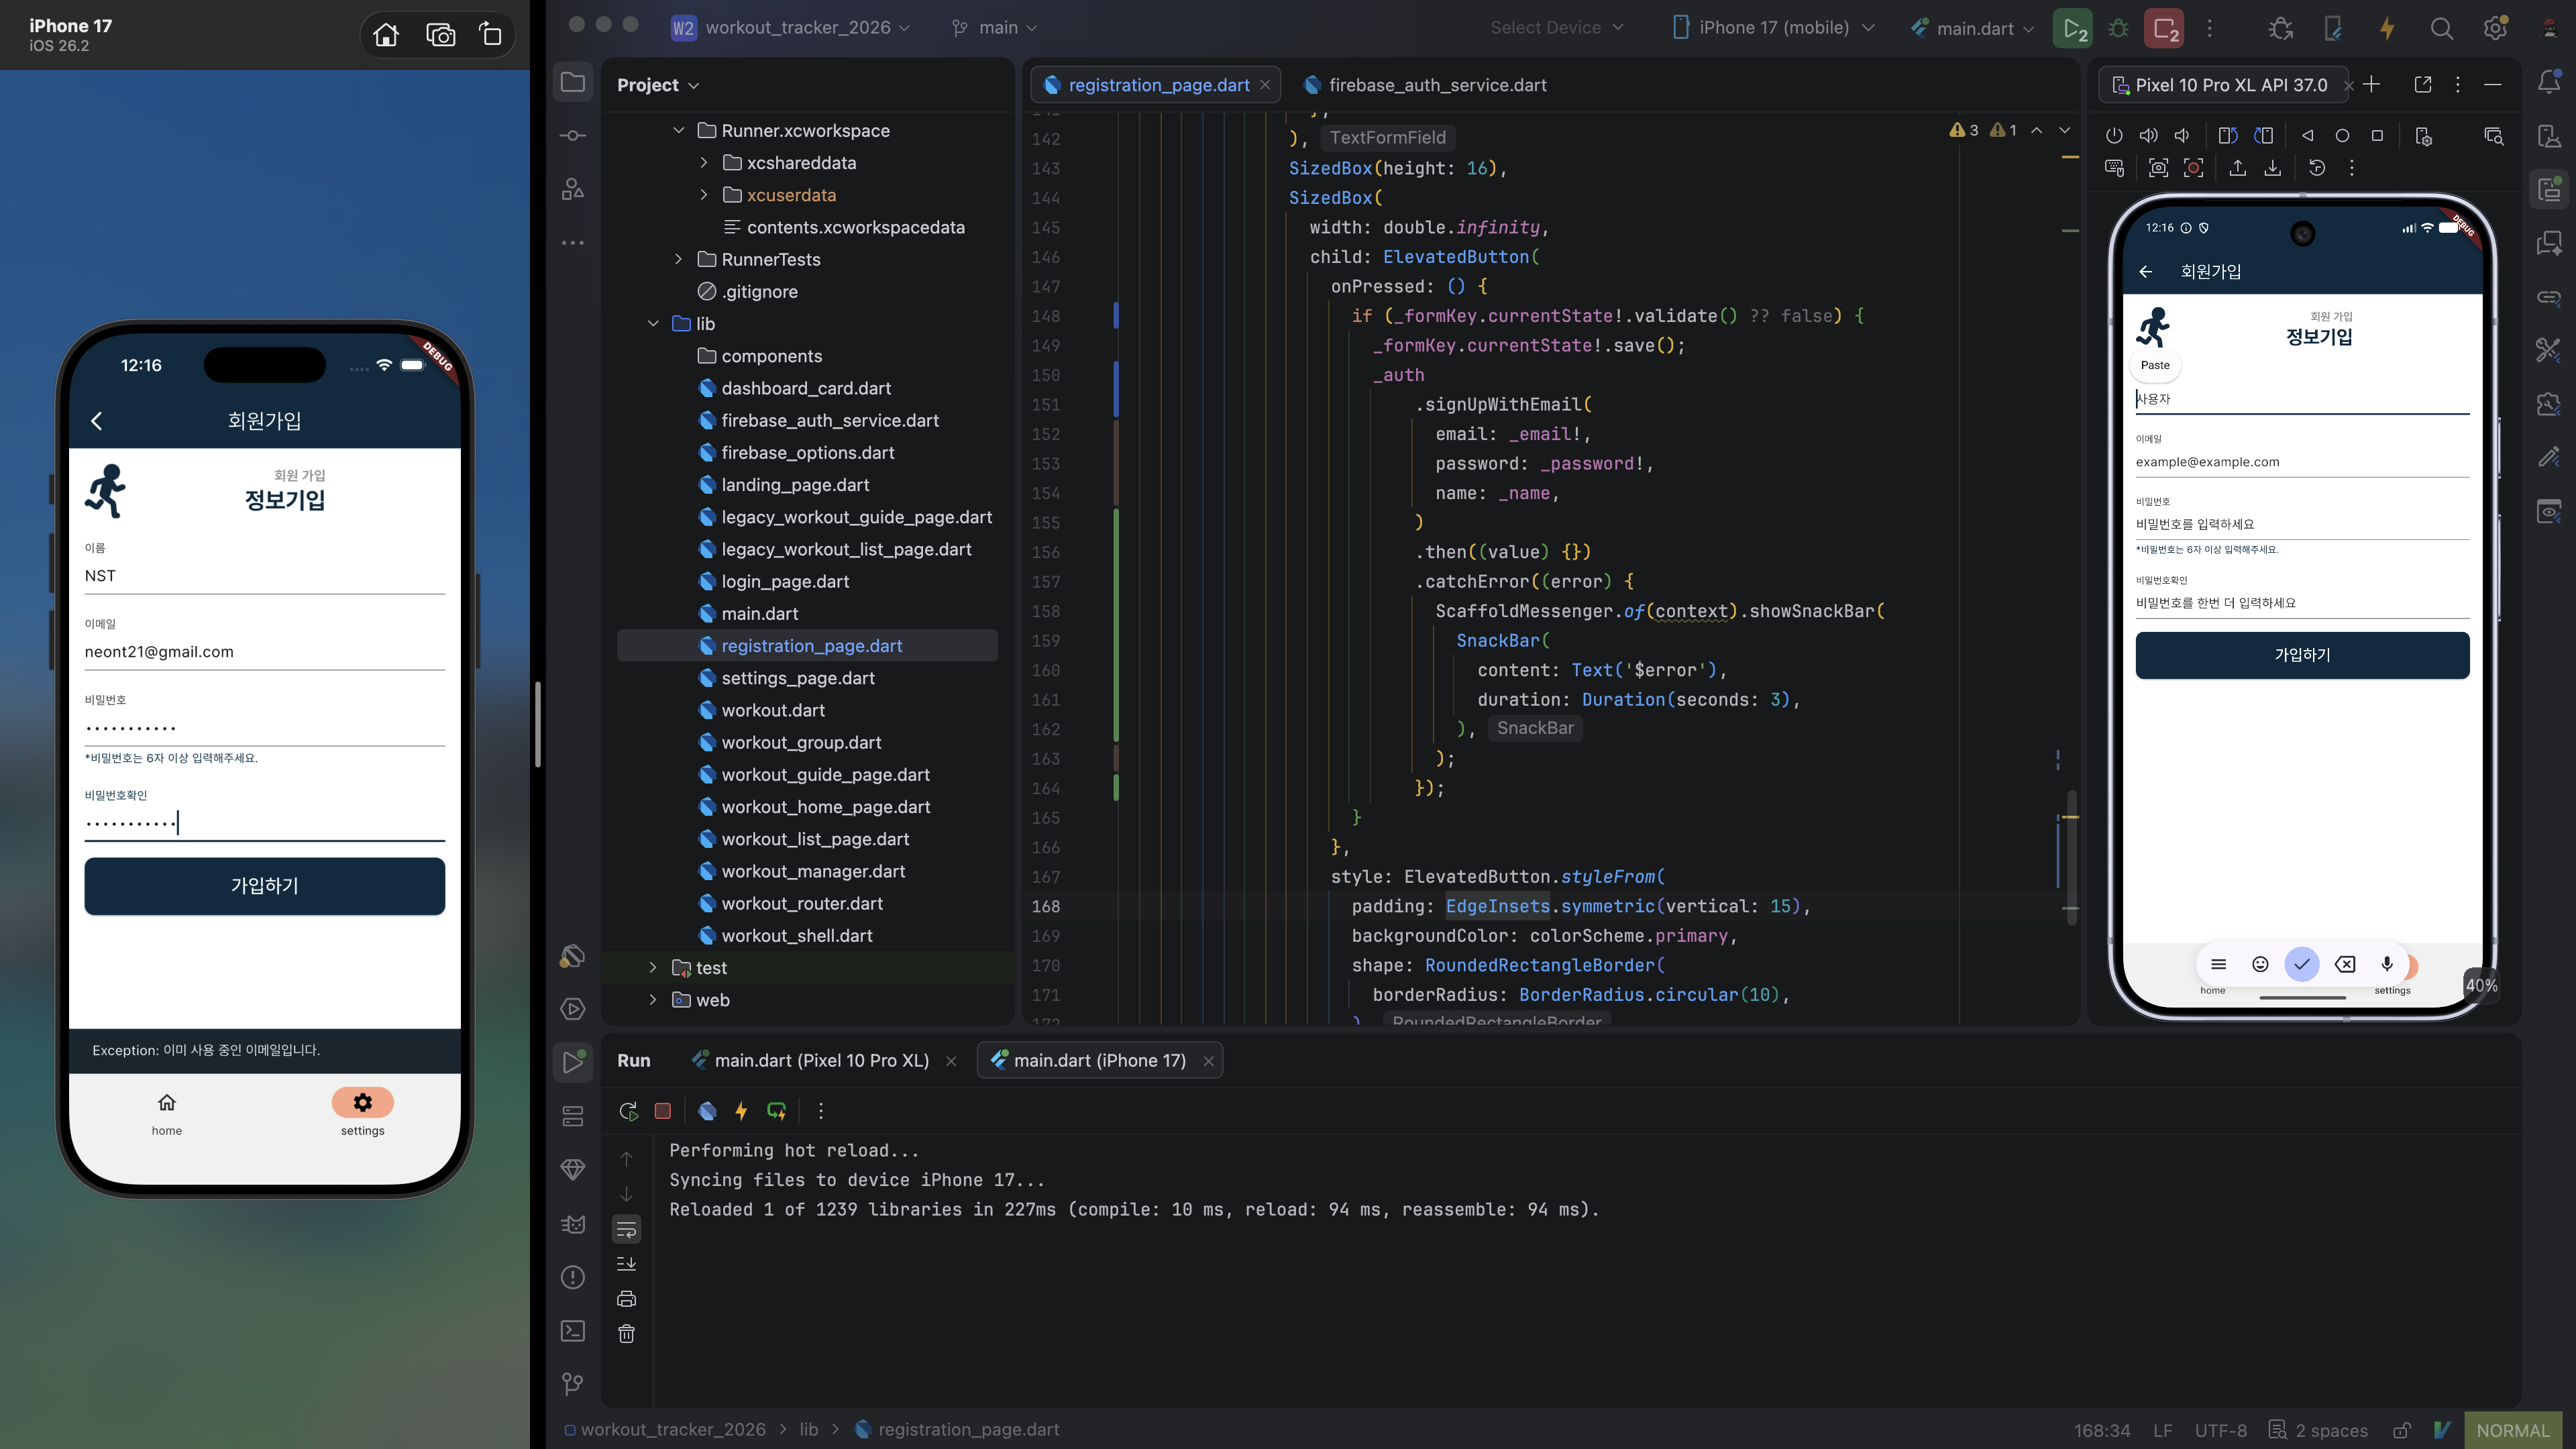
Task: Clear console output with trash icon
Action: click(x=626, y=1334)
